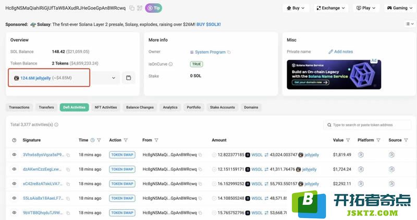Open the Exchange dropdown menu
The width and height of the screenshot is (417, 220).
pyautogui.click(x=331, y=8)
